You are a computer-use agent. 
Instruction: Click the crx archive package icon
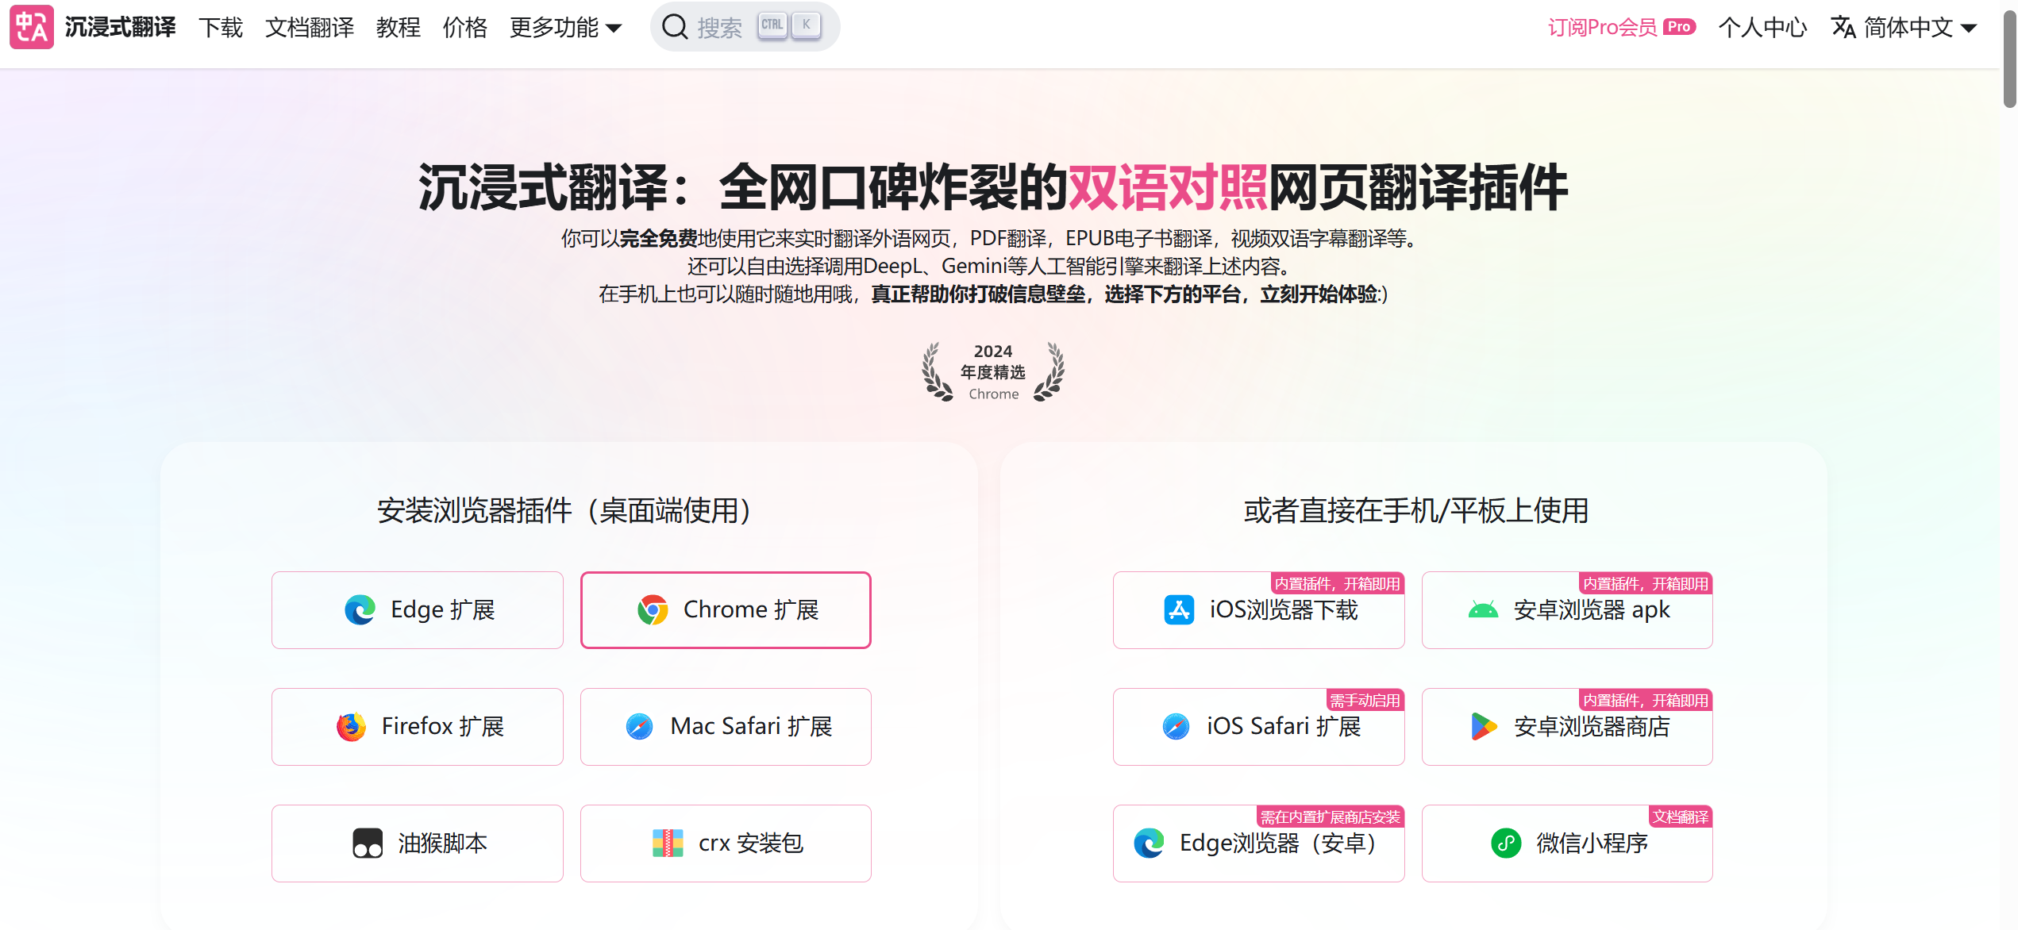[x=668, y=844]
